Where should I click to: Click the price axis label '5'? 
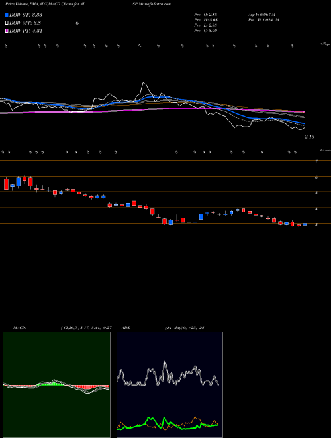coord(316,193)
